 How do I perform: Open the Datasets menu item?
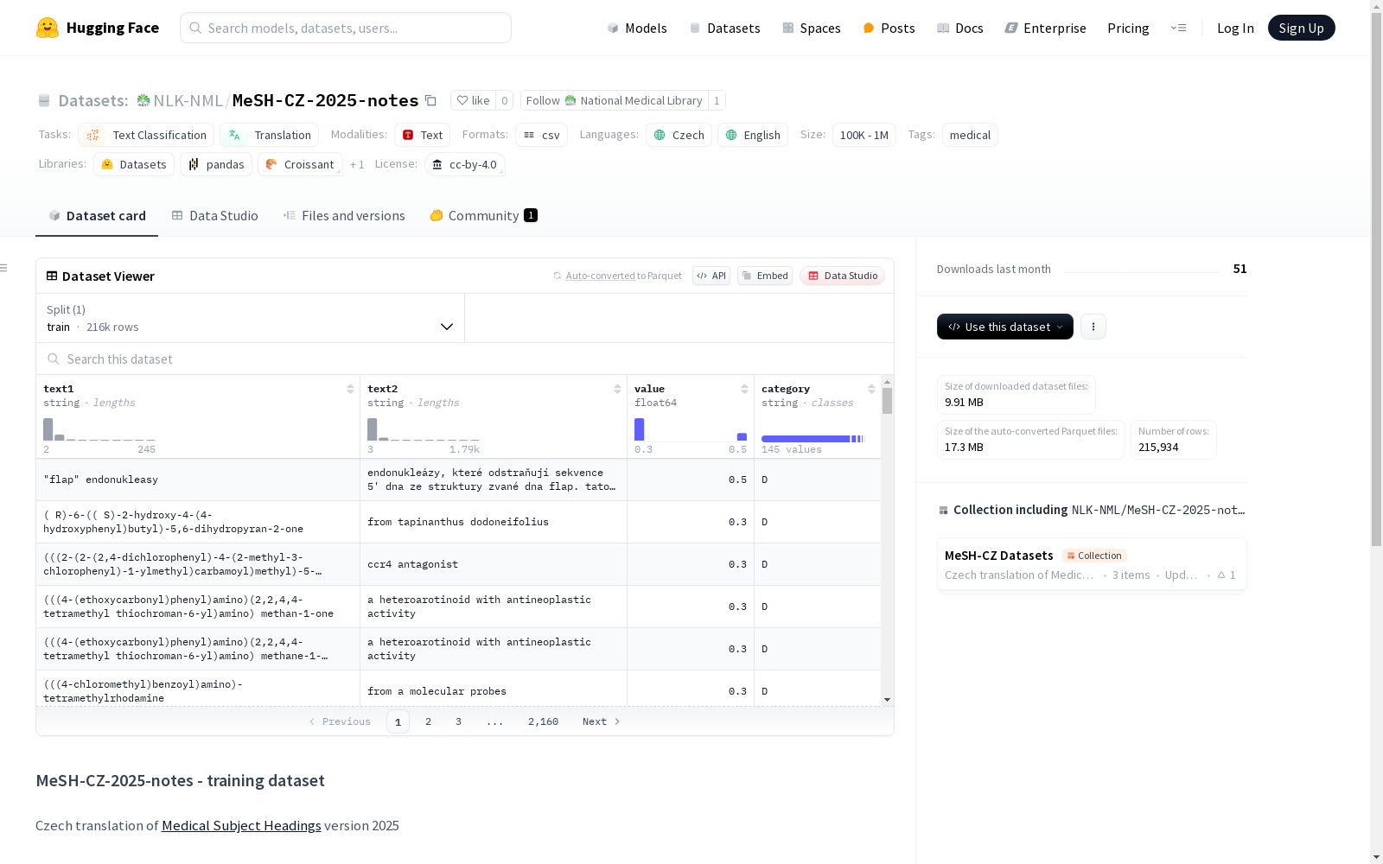pos(724,28)
